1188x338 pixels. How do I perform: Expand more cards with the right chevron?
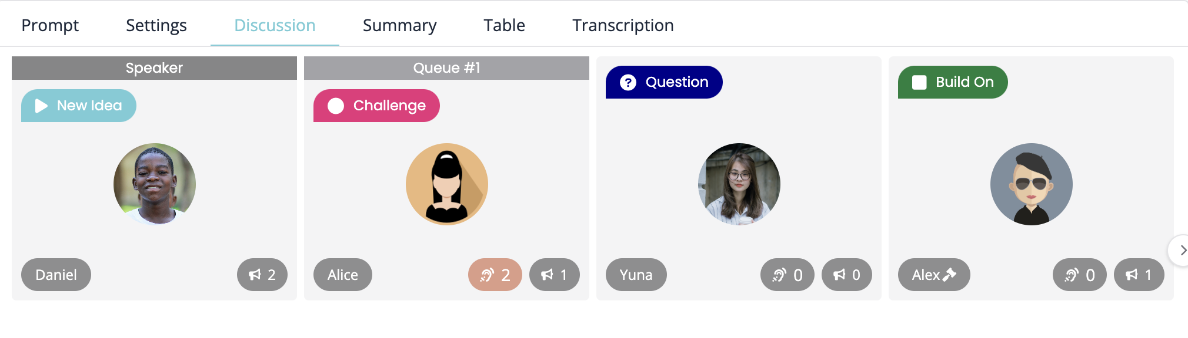[x=1180, y=251]
